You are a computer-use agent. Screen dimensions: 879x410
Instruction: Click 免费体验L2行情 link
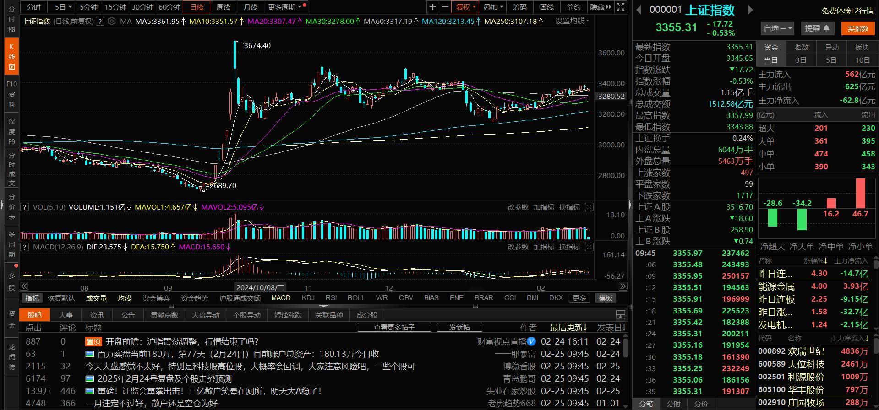pos(847,11)
